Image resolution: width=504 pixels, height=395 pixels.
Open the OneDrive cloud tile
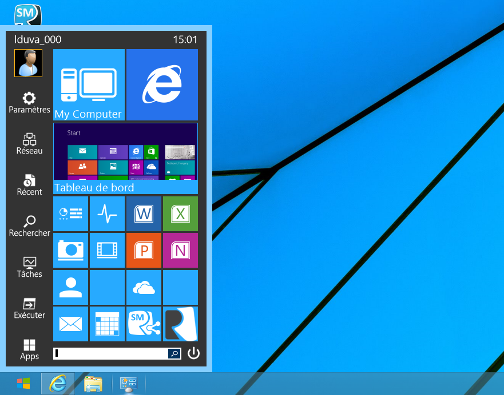pos(144,287)
